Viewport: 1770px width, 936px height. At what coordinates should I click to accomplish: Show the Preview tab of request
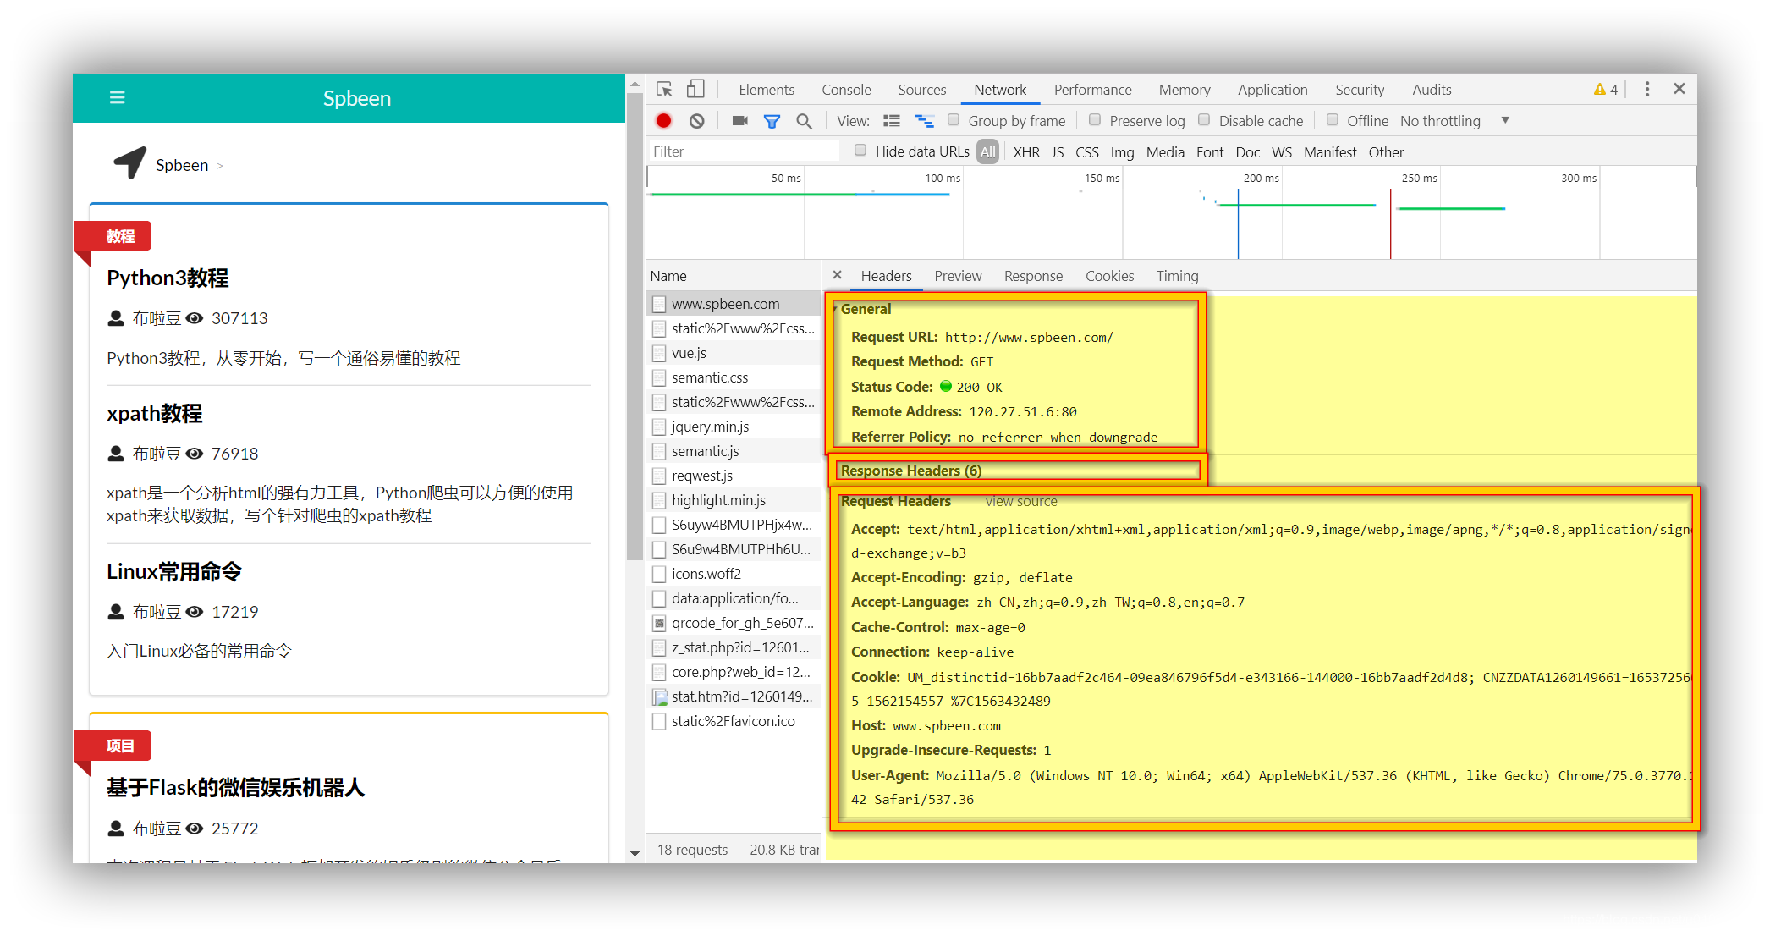coord(958,276)
